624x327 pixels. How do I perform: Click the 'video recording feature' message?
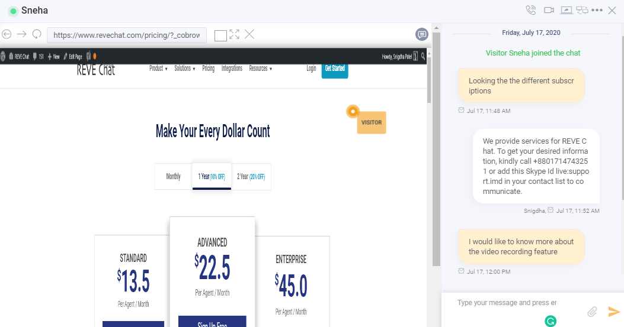[521, 247]
